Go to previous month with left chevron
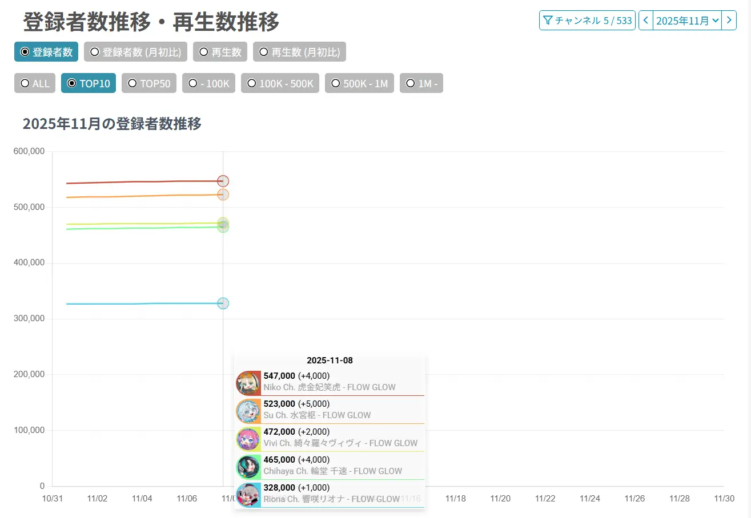The image size is (751, 518). pos(645,21)
